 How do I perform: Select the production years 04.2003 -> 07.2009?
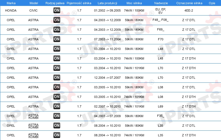(x=107, y=116)
